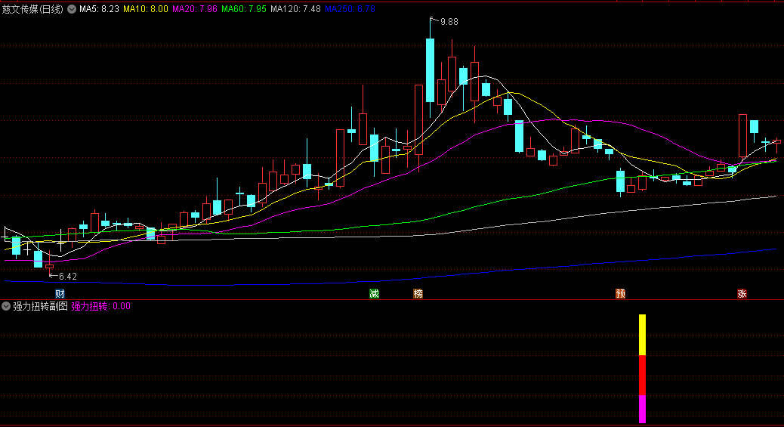
Task: Open the dropdown beside 慈文传媒(日线) title
Action: point(72,9)
